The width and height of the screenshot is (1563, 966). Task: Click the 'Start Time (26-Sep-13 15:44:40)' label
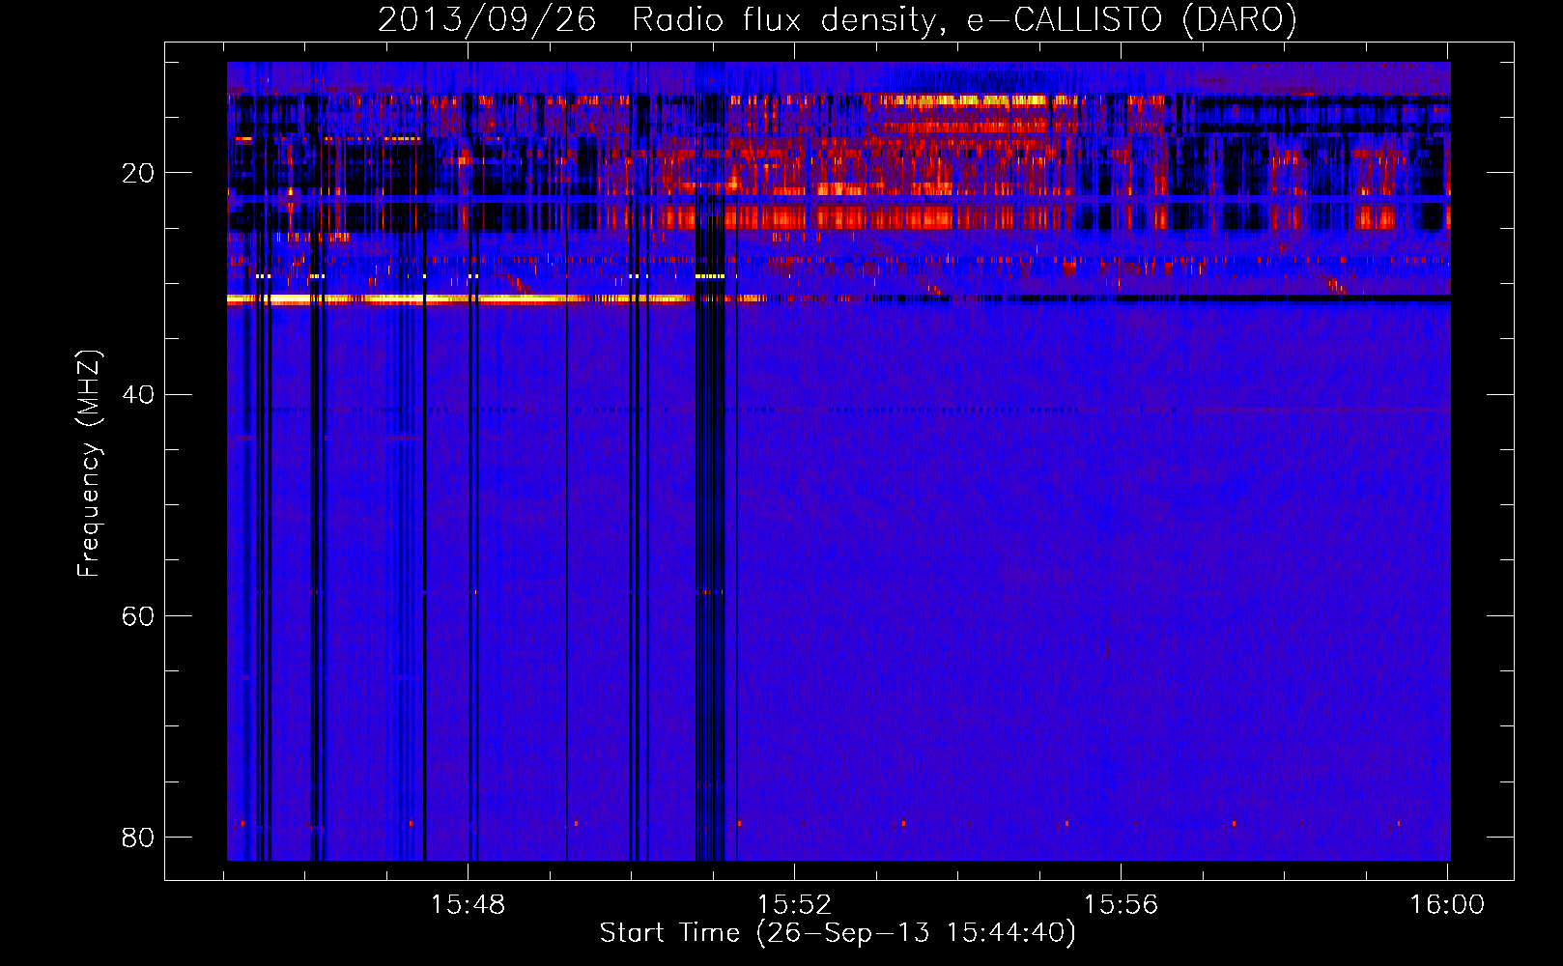pos(838,933)
